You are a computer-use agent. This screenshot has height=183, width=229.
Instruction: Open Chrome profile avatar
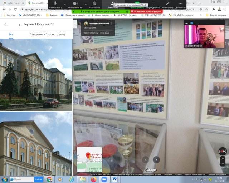click(219, 9)
